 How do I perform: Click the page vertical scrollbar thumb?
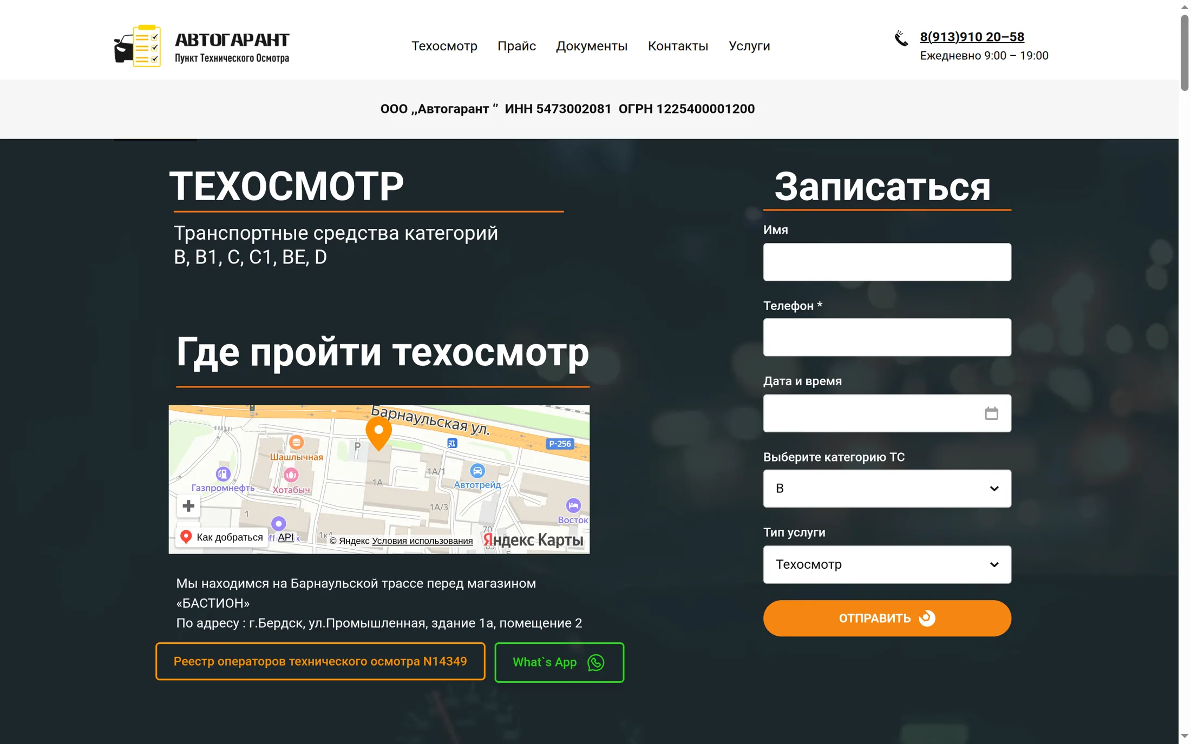tap(1185, 52)
